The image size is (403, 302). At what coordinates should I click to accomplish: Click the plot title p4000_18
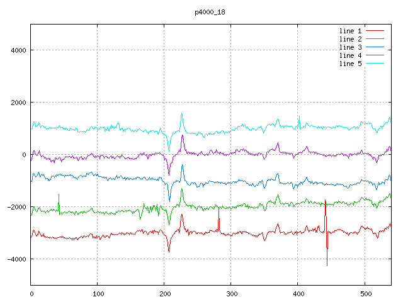(x=210, y=12)
